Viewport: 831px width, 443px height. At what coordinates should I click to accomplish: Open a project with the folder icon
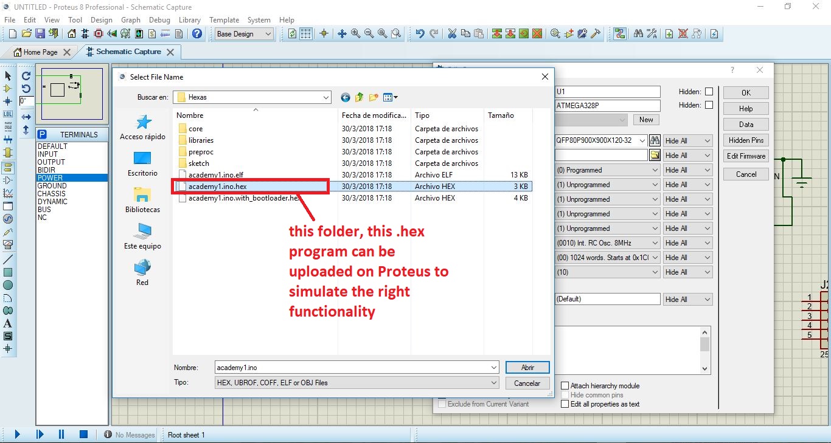click(27, 34)
